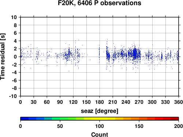
Task: Click the dense data cluster near 260 degrees
Action: (135, 54)
